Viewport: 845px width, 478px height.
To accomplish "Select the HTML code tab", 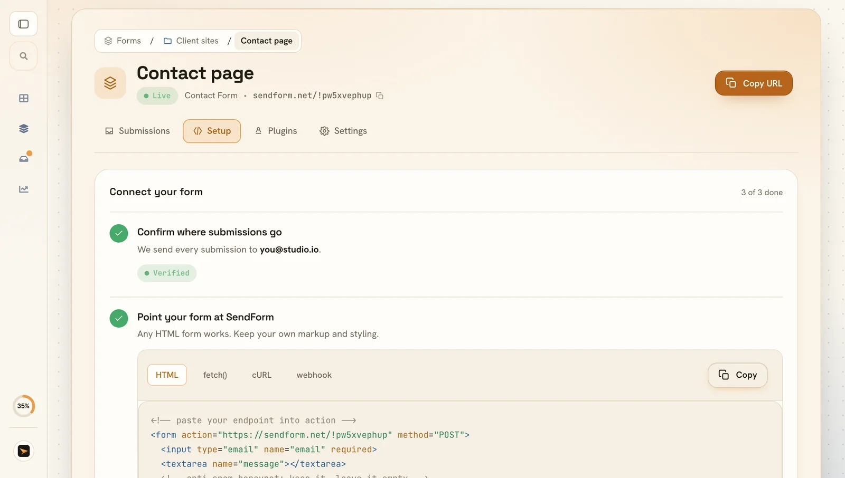I will (167, 375).
